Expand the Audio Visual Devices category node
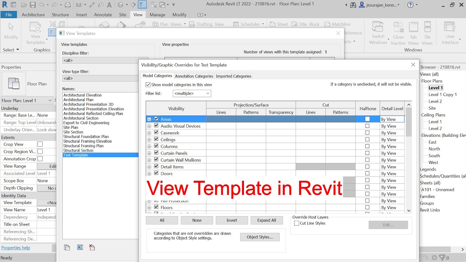This screenshot has height=262, width=466. point(149,126)
